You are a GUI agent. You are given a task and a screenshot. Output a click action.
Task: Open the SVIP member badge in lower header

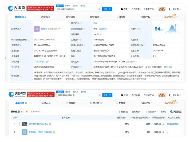click(162, 95)
